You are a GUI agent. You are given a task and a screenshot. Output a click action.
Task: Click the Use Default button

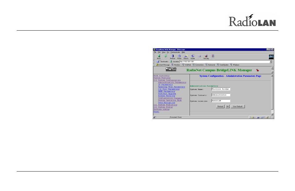237,106
